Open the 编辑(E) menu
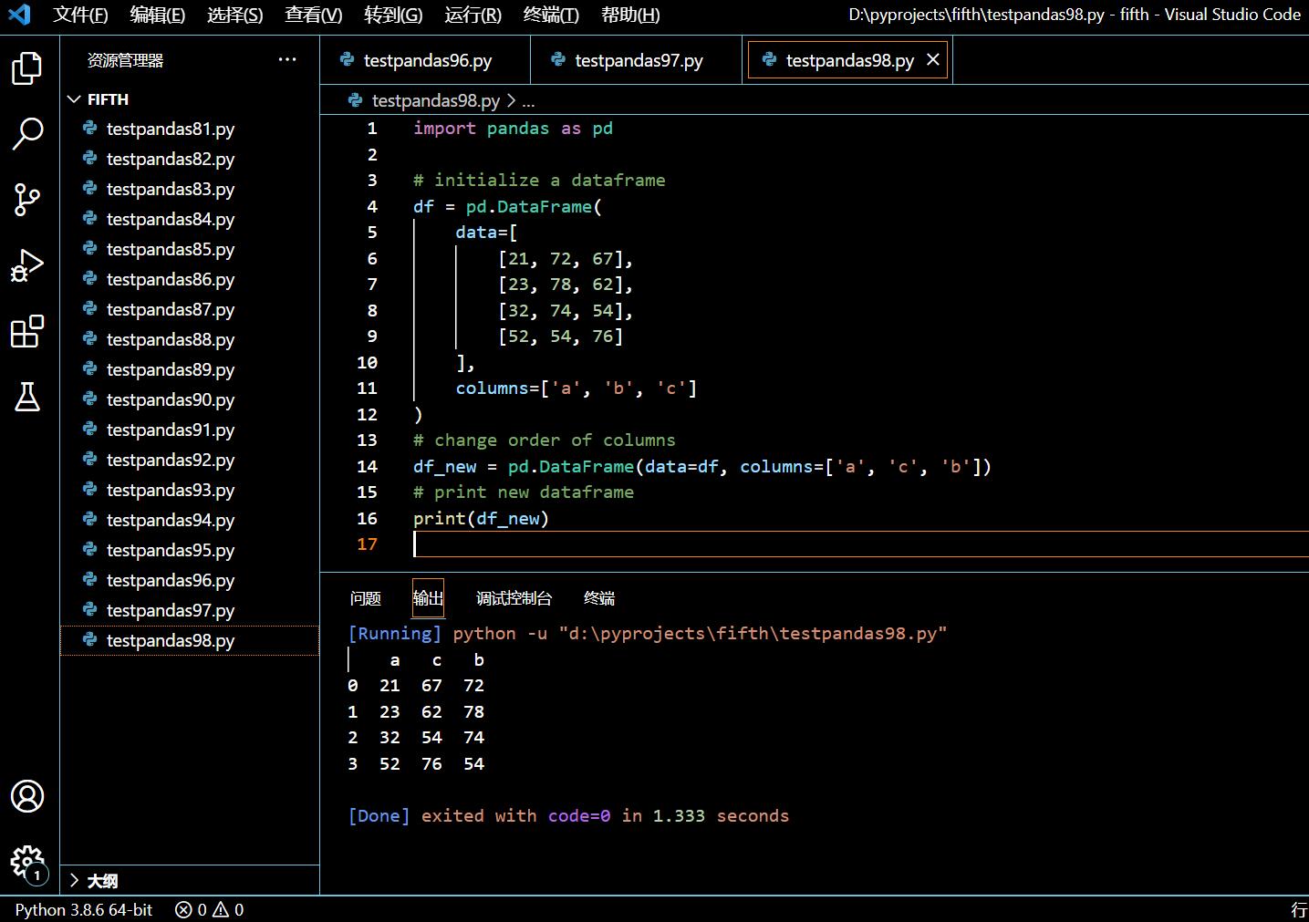1309x922 pixels. [158, 15]
